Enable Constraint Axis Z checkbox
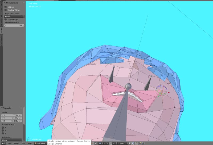This screenshot has height=145, width=213. 3,133
